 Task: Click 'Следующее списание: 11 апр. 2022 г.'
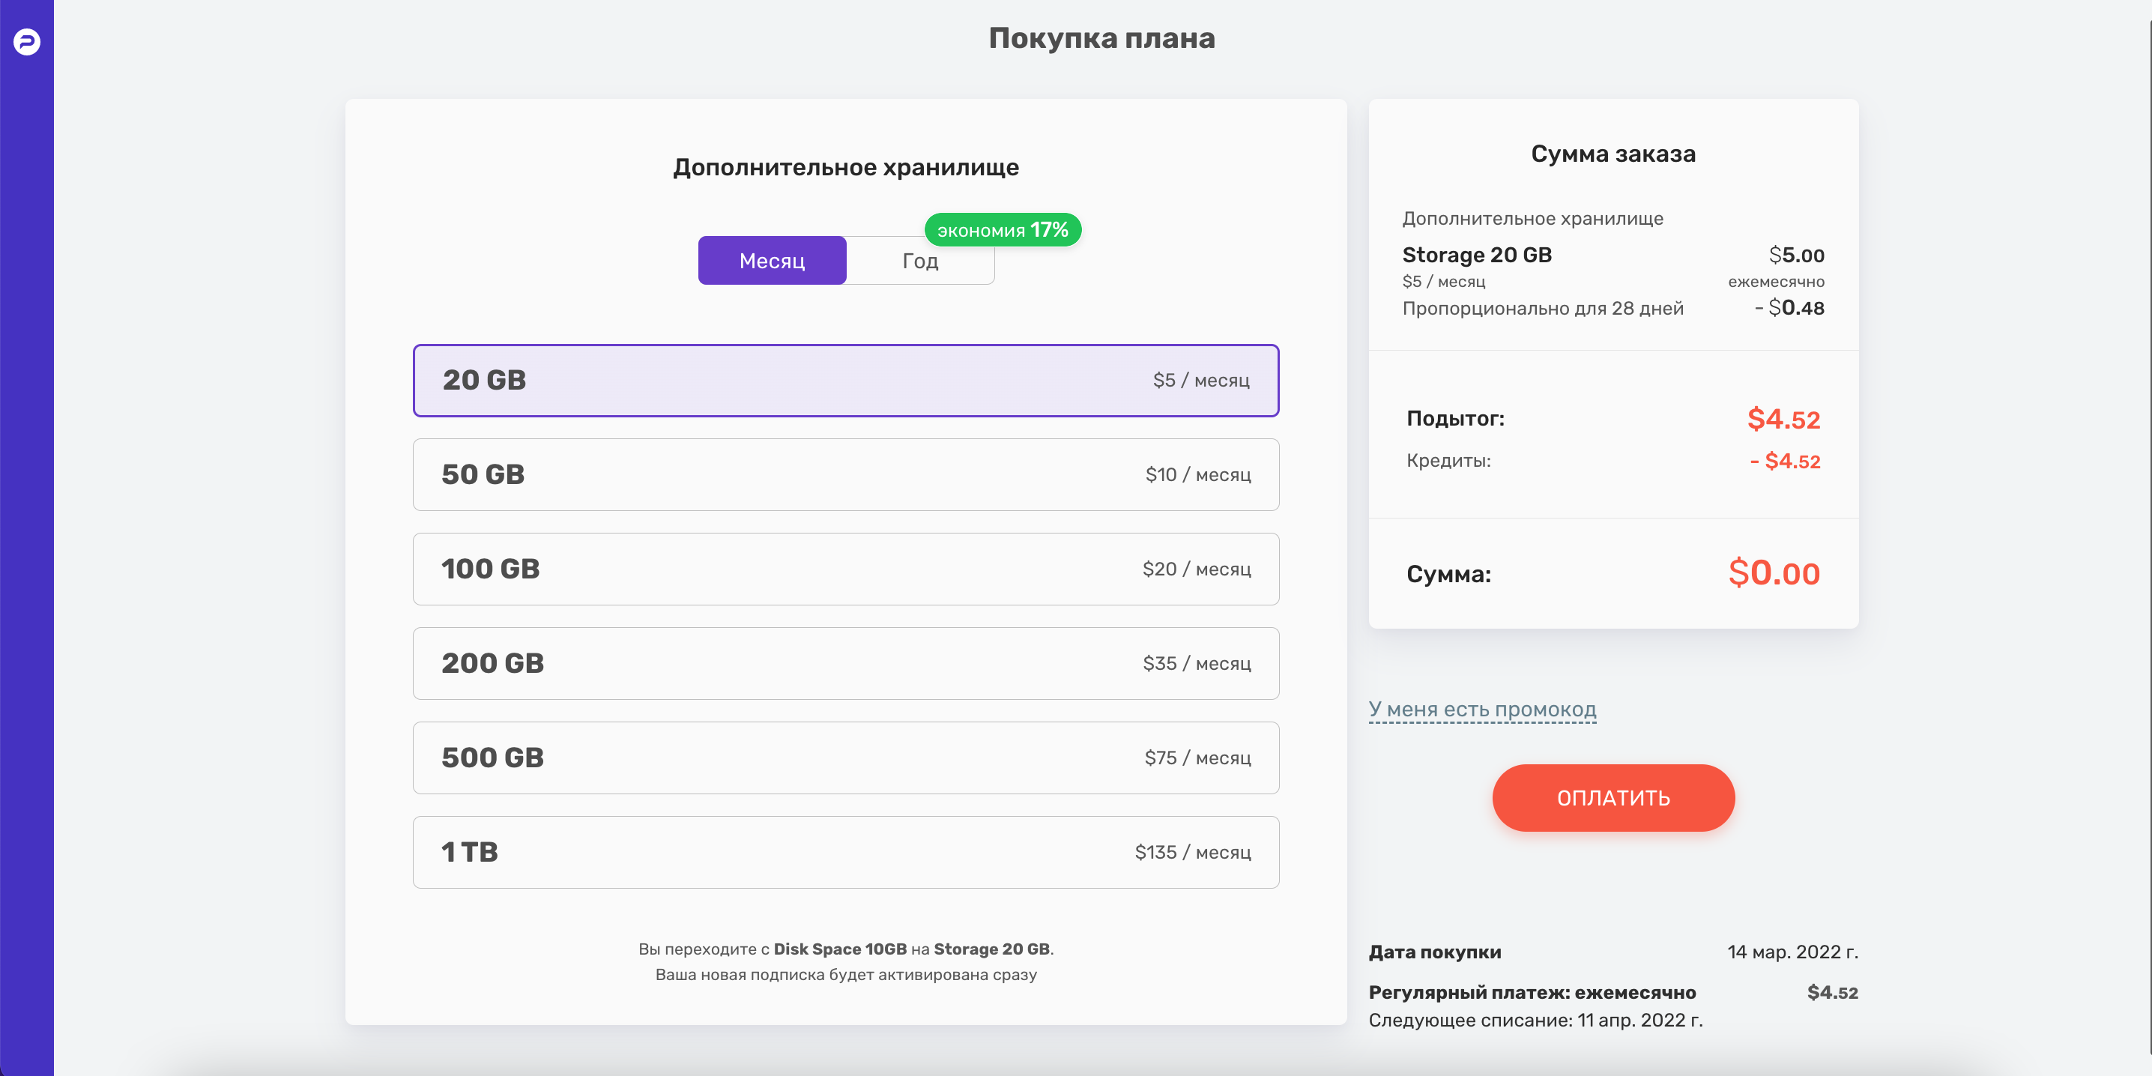pos(1535,1020)
